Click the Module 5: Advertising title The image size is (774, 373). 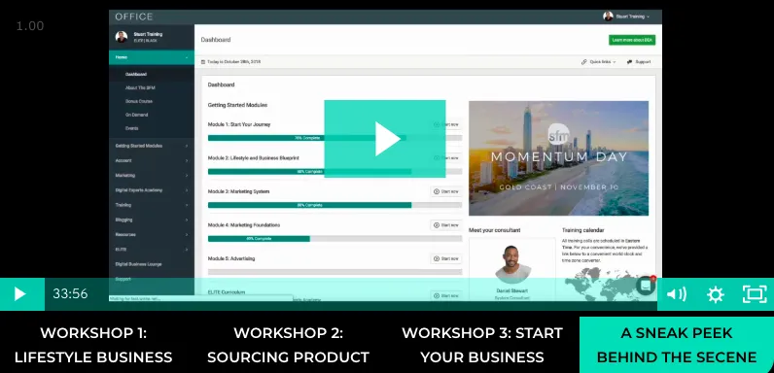tap(231, 258)
